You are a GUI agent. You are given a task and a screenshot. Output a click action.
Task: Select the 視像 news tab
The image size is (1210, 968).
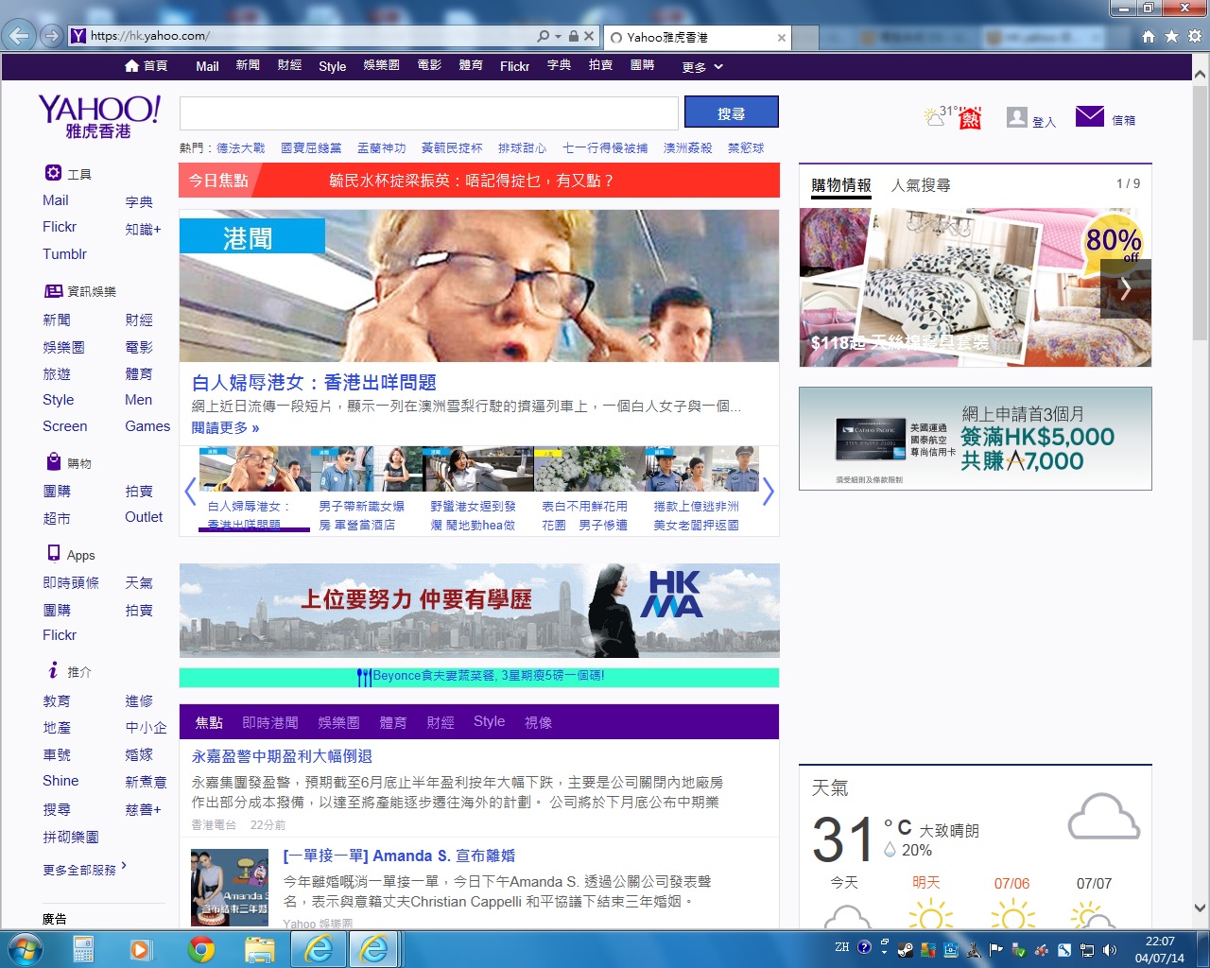tap(538, 722)
